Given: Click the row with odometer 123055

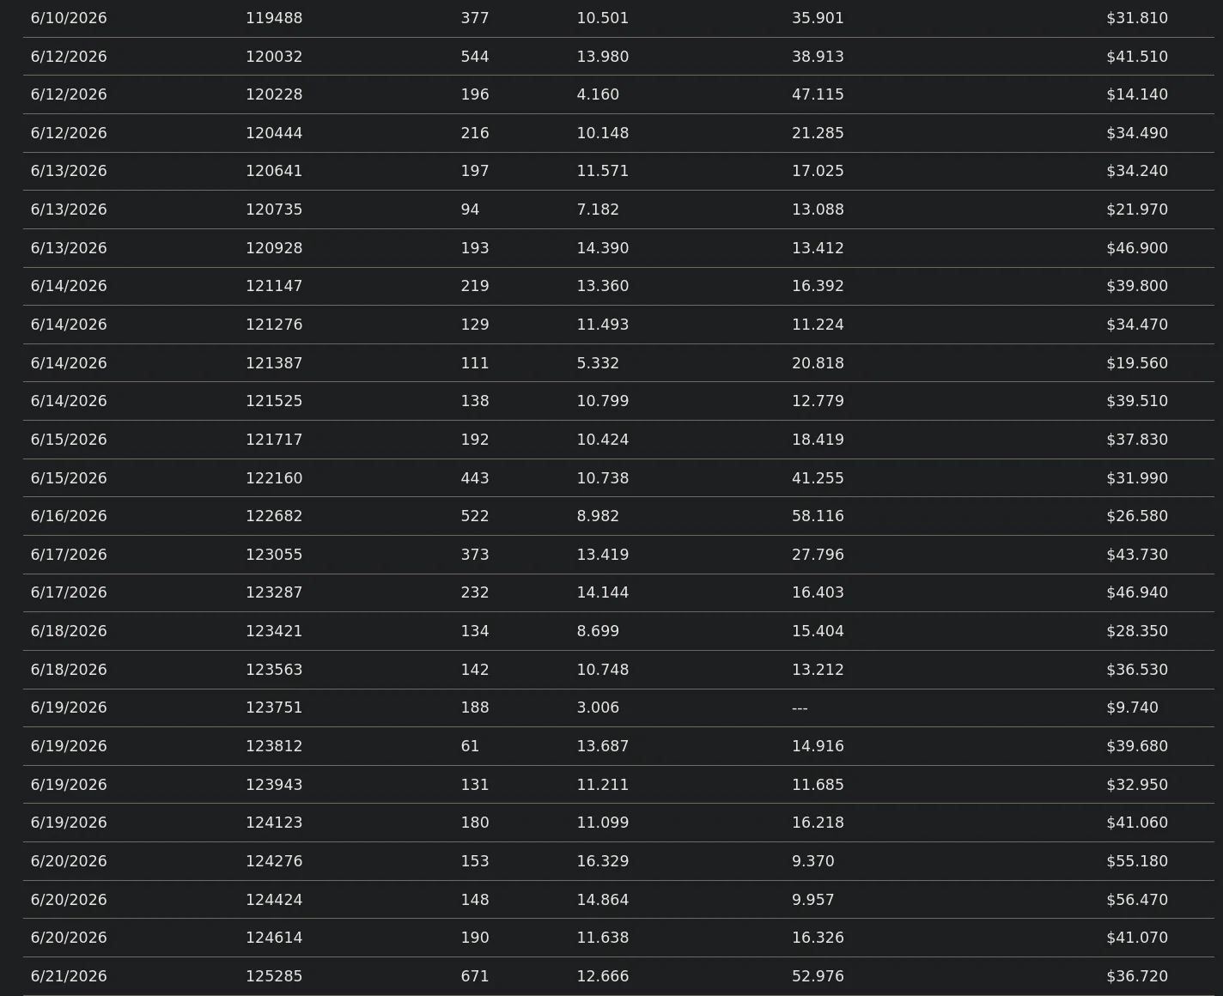Looking at the screenshot, I should coord(618,555).
